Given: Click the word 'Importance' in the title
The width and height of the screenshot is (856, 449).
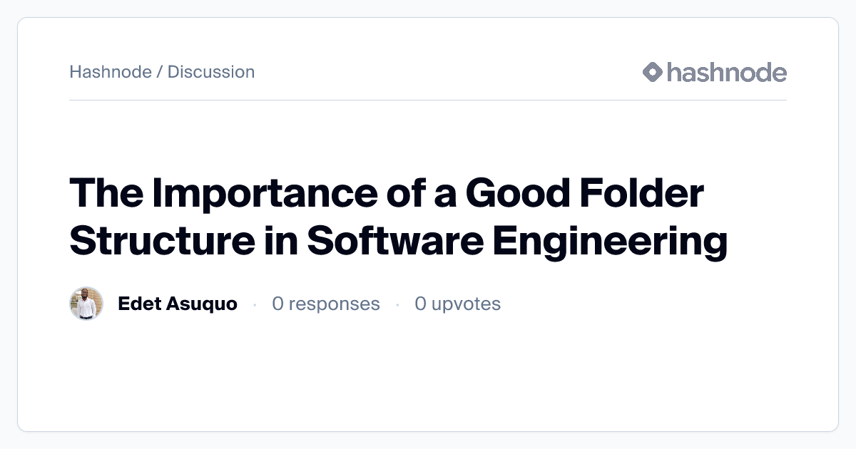Looking at the screenshot, I should (x=248, y=193).
